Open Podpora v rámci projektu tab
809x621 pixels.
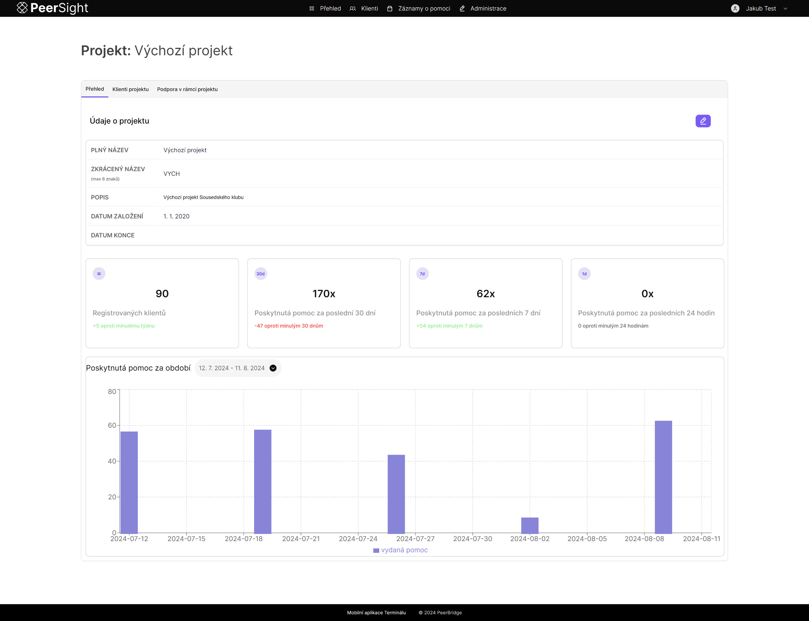coord(187,89)
